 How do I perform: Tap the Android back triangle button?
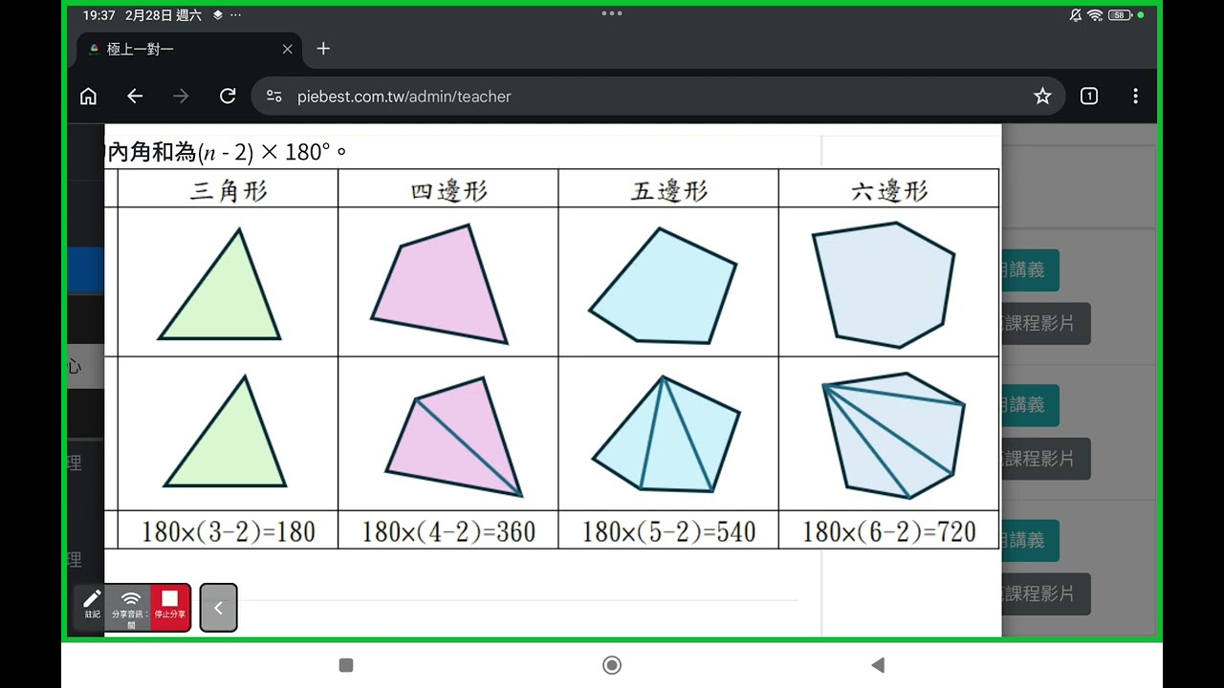(x=878, y=665)
